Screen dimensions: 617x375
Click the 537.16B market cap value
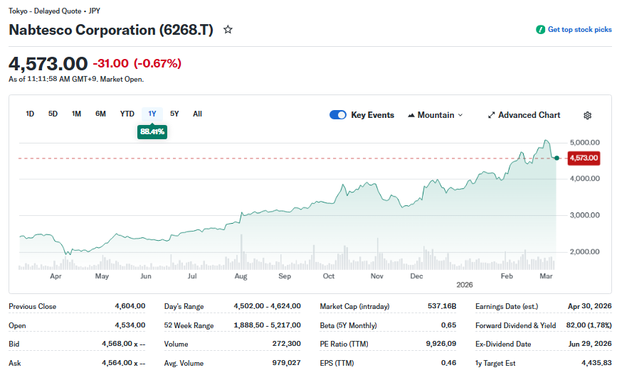click(x=442, y=306)
